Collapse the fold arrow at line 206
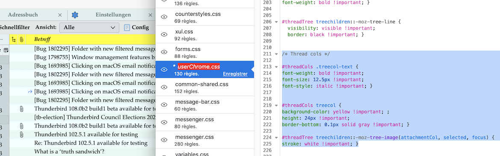 click(x=276, y=22)
